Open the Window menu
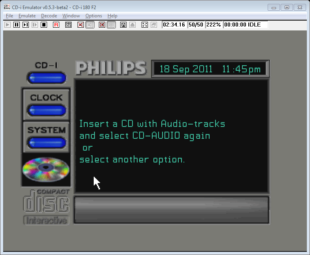310x255 pixels. (71, 16)
